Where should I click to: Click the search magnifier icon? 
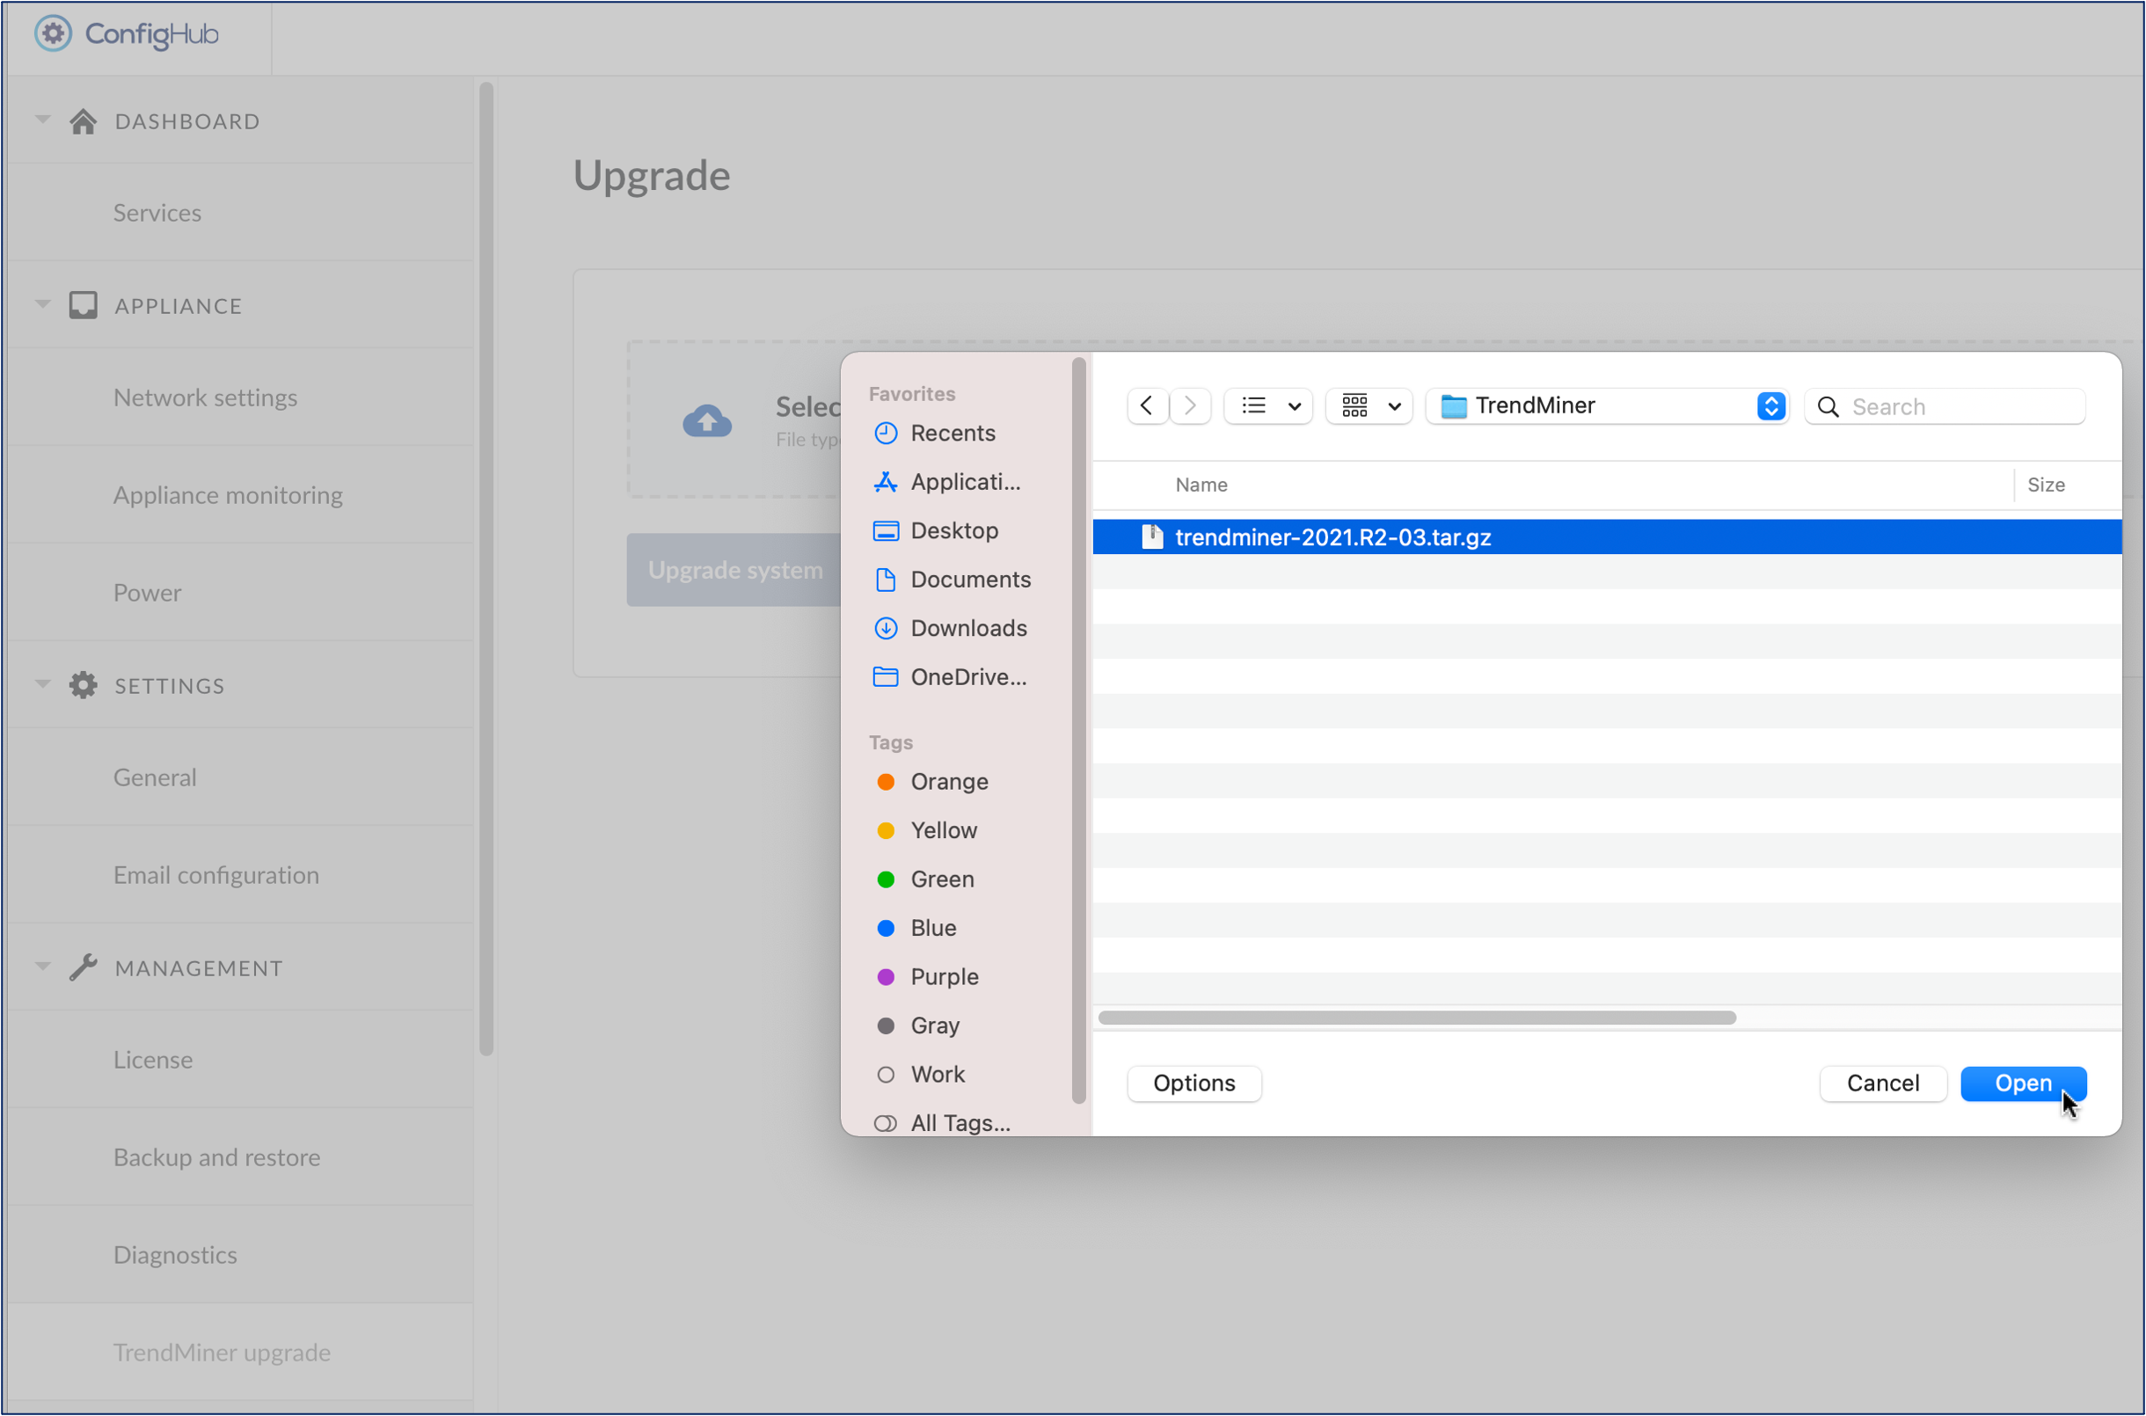tap(1828, 407)
